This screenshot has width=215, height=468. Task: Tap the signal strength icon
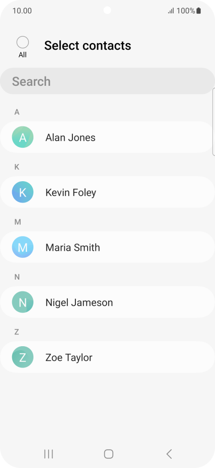pos(171,11)
